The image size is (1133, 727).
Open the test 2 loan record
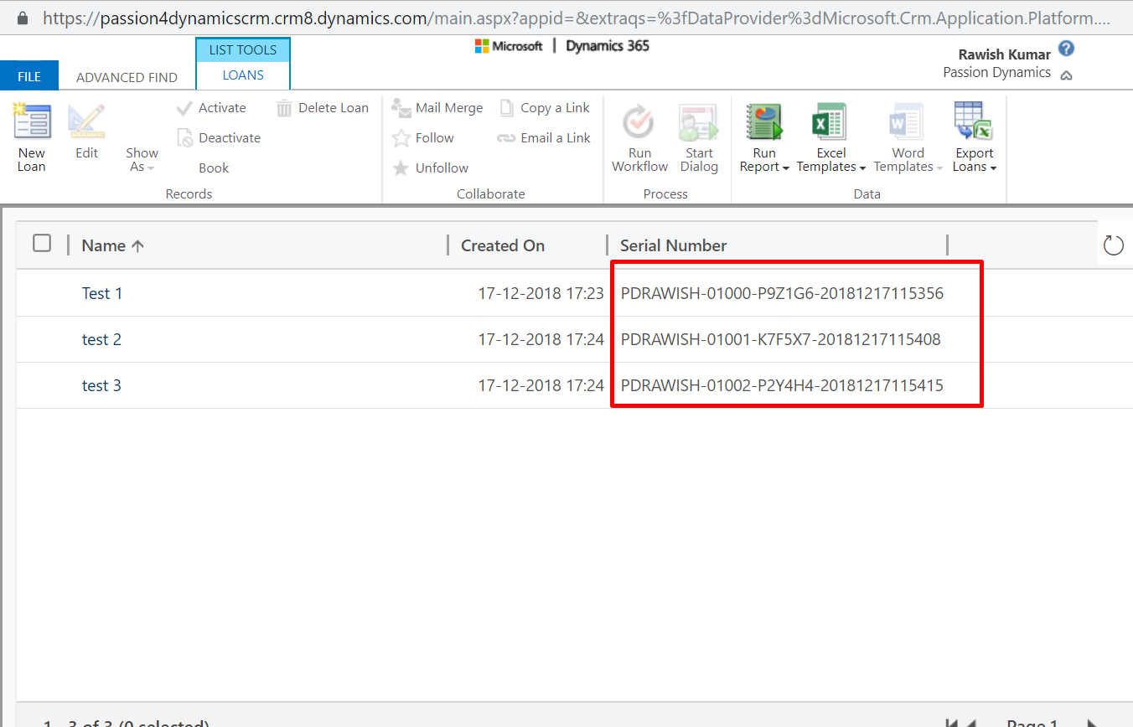101,339
